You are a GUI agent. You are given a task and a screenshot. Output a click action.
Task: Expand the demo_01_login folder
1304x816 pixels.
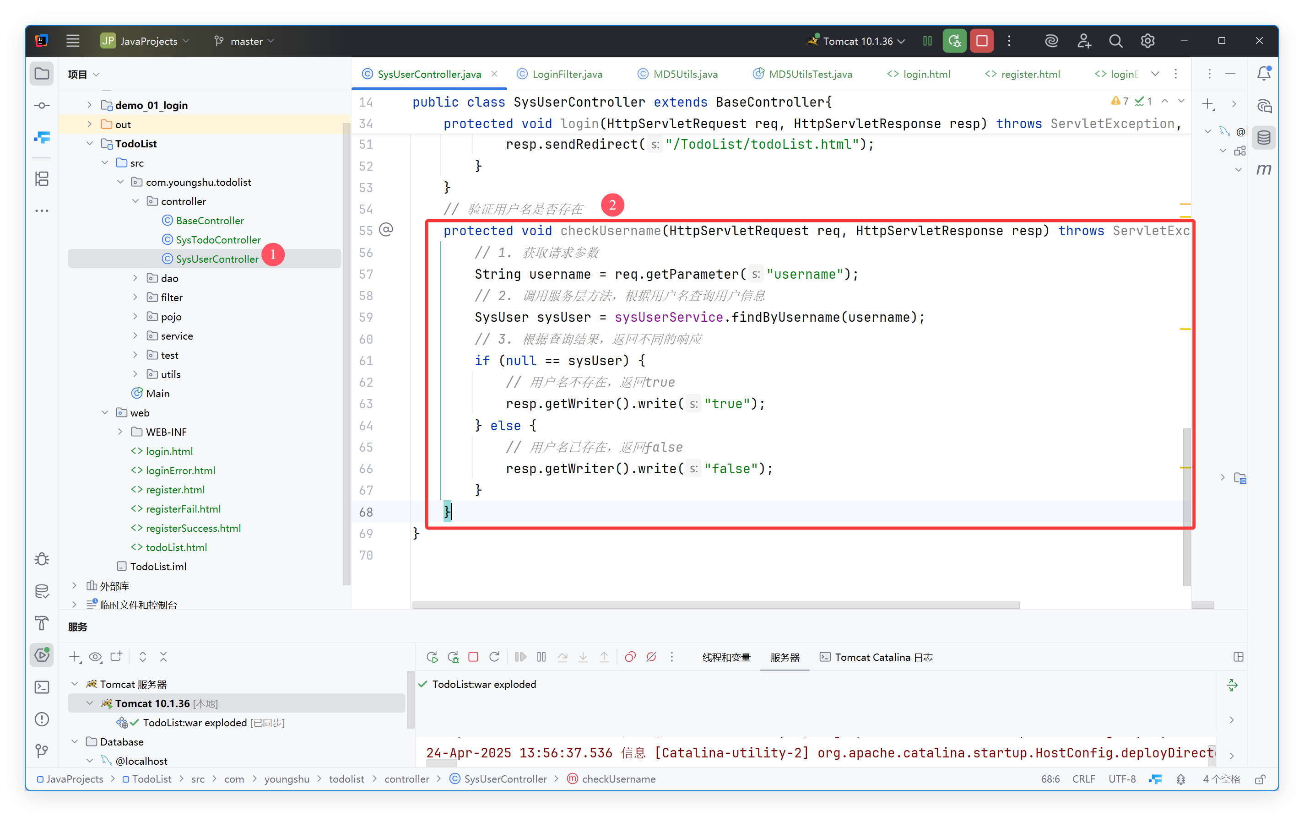pyautogui.click(x=90, y=105)
